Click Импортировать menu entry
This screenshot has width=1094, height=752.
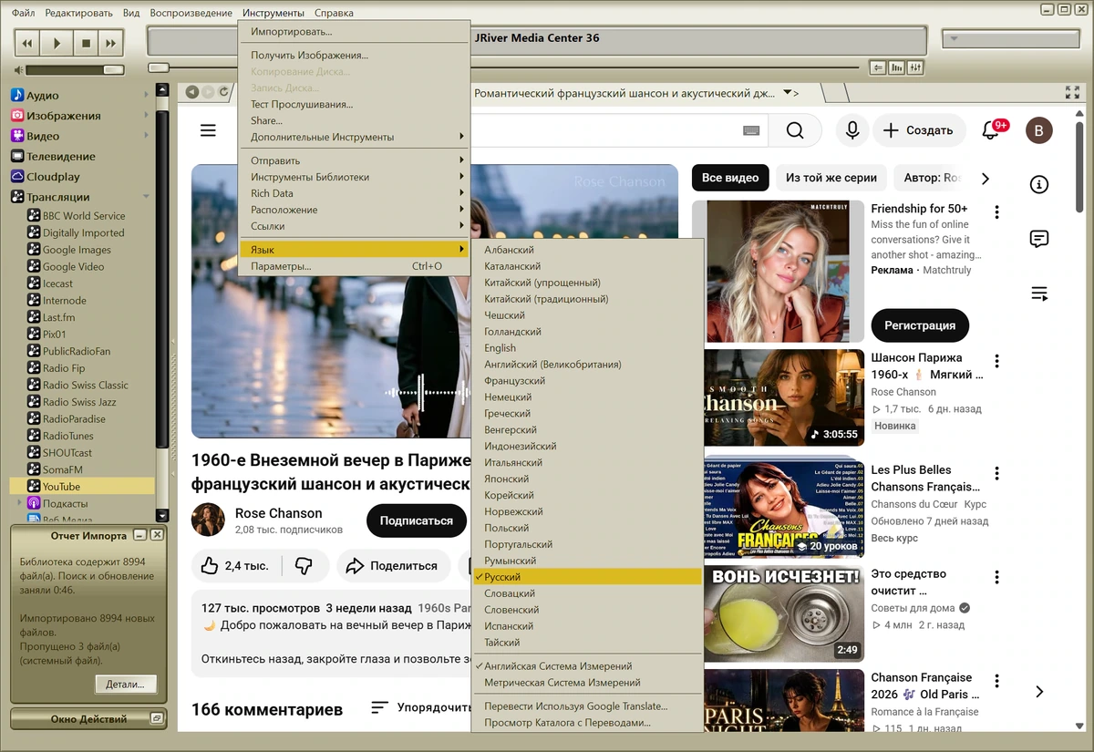[x=354, y=32]
